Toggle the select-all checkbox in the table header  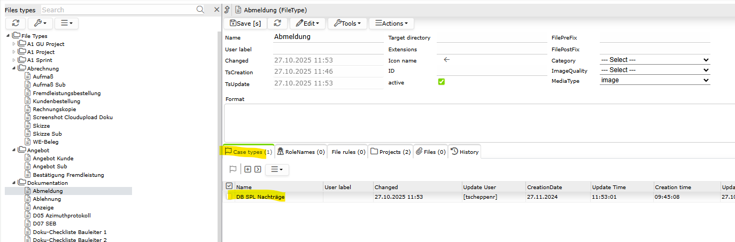coord(229,186)
